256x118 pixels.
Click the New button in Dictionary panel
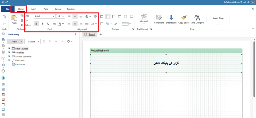coord(15,41)
